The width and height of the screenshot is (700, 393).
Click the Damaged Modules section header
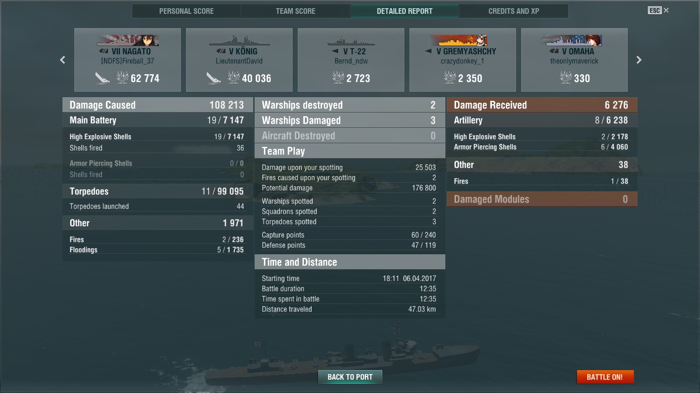[x=542, y=199]
